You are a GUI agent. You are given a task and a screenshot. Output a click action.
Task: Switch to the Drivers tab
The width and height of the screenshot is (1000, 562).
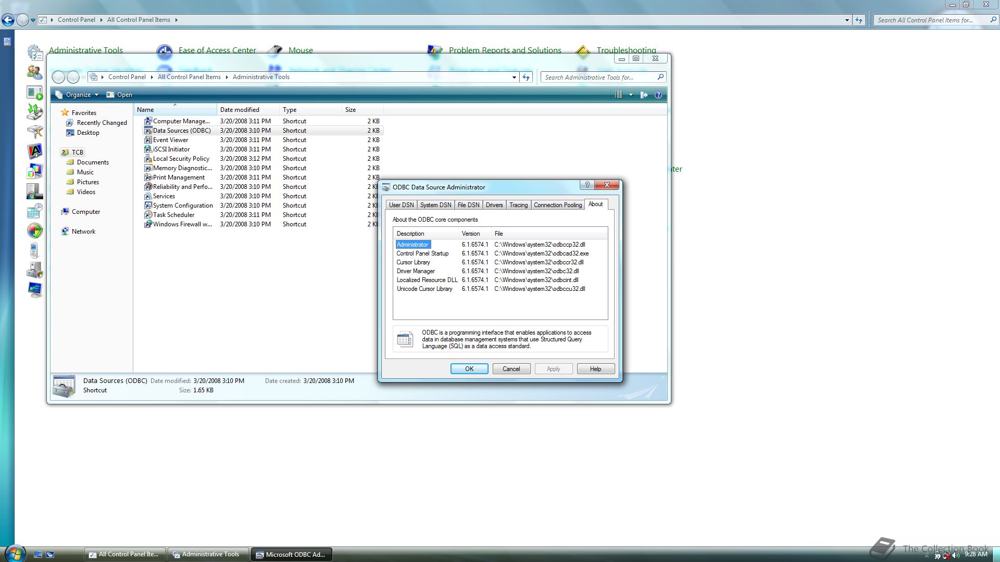(494, 205)
